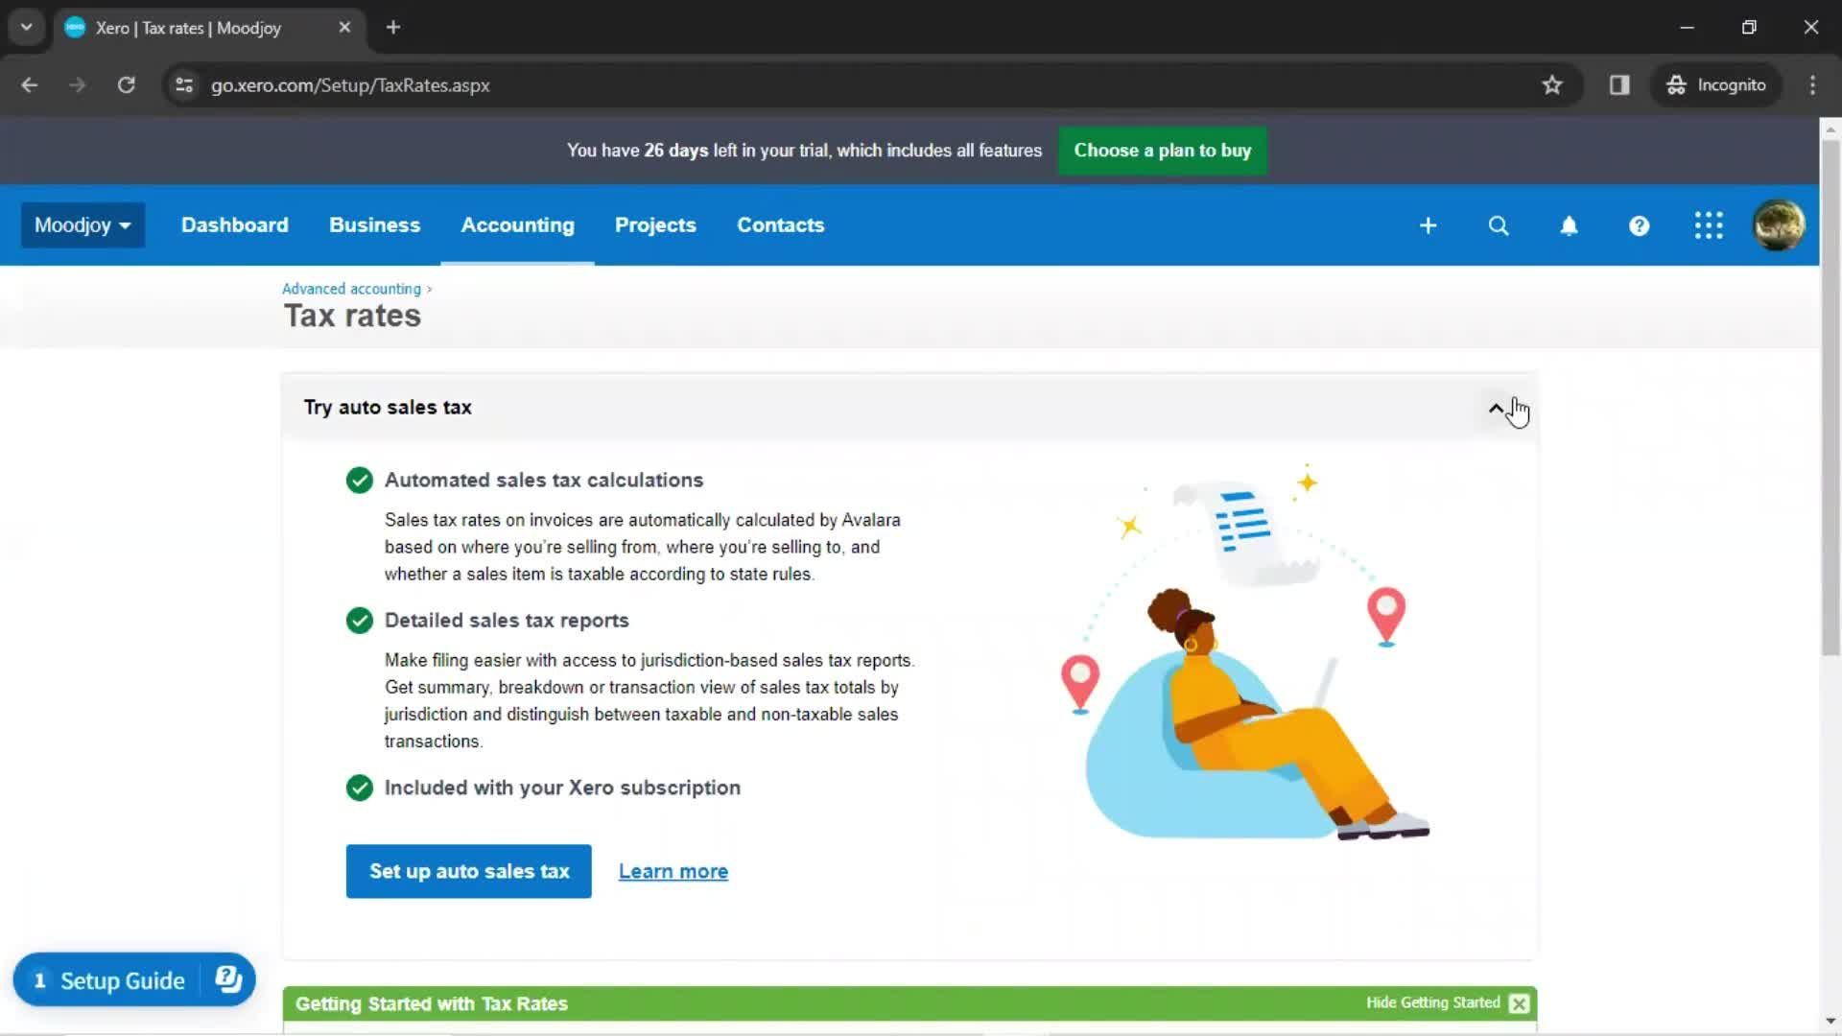Open Chrome three-dot menu

click(1812, 85)
